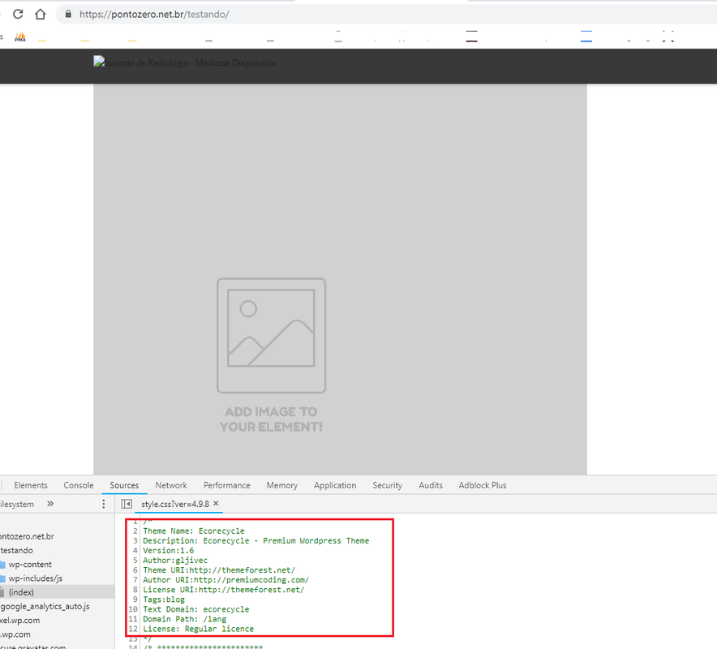717x649 pixels.
Task: Click the 'Description: Ecorecycle - Premium Wordpress Theme' line
Action: (255, 540)
